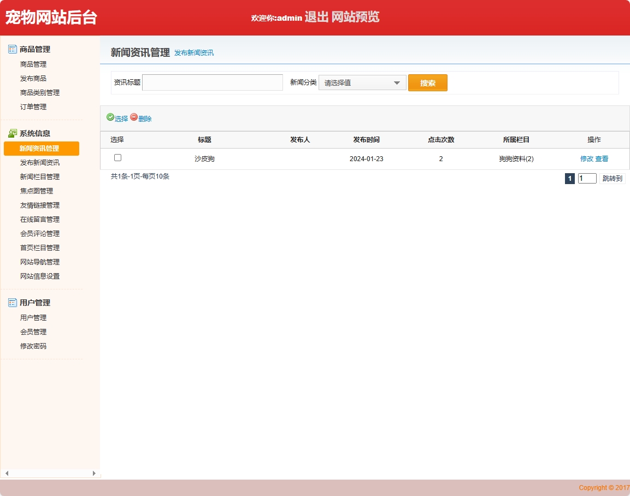The height and width of the screenshot is (496, 630).
Task: Click the orange 搜索 search button
Action: tap(428, 82)
